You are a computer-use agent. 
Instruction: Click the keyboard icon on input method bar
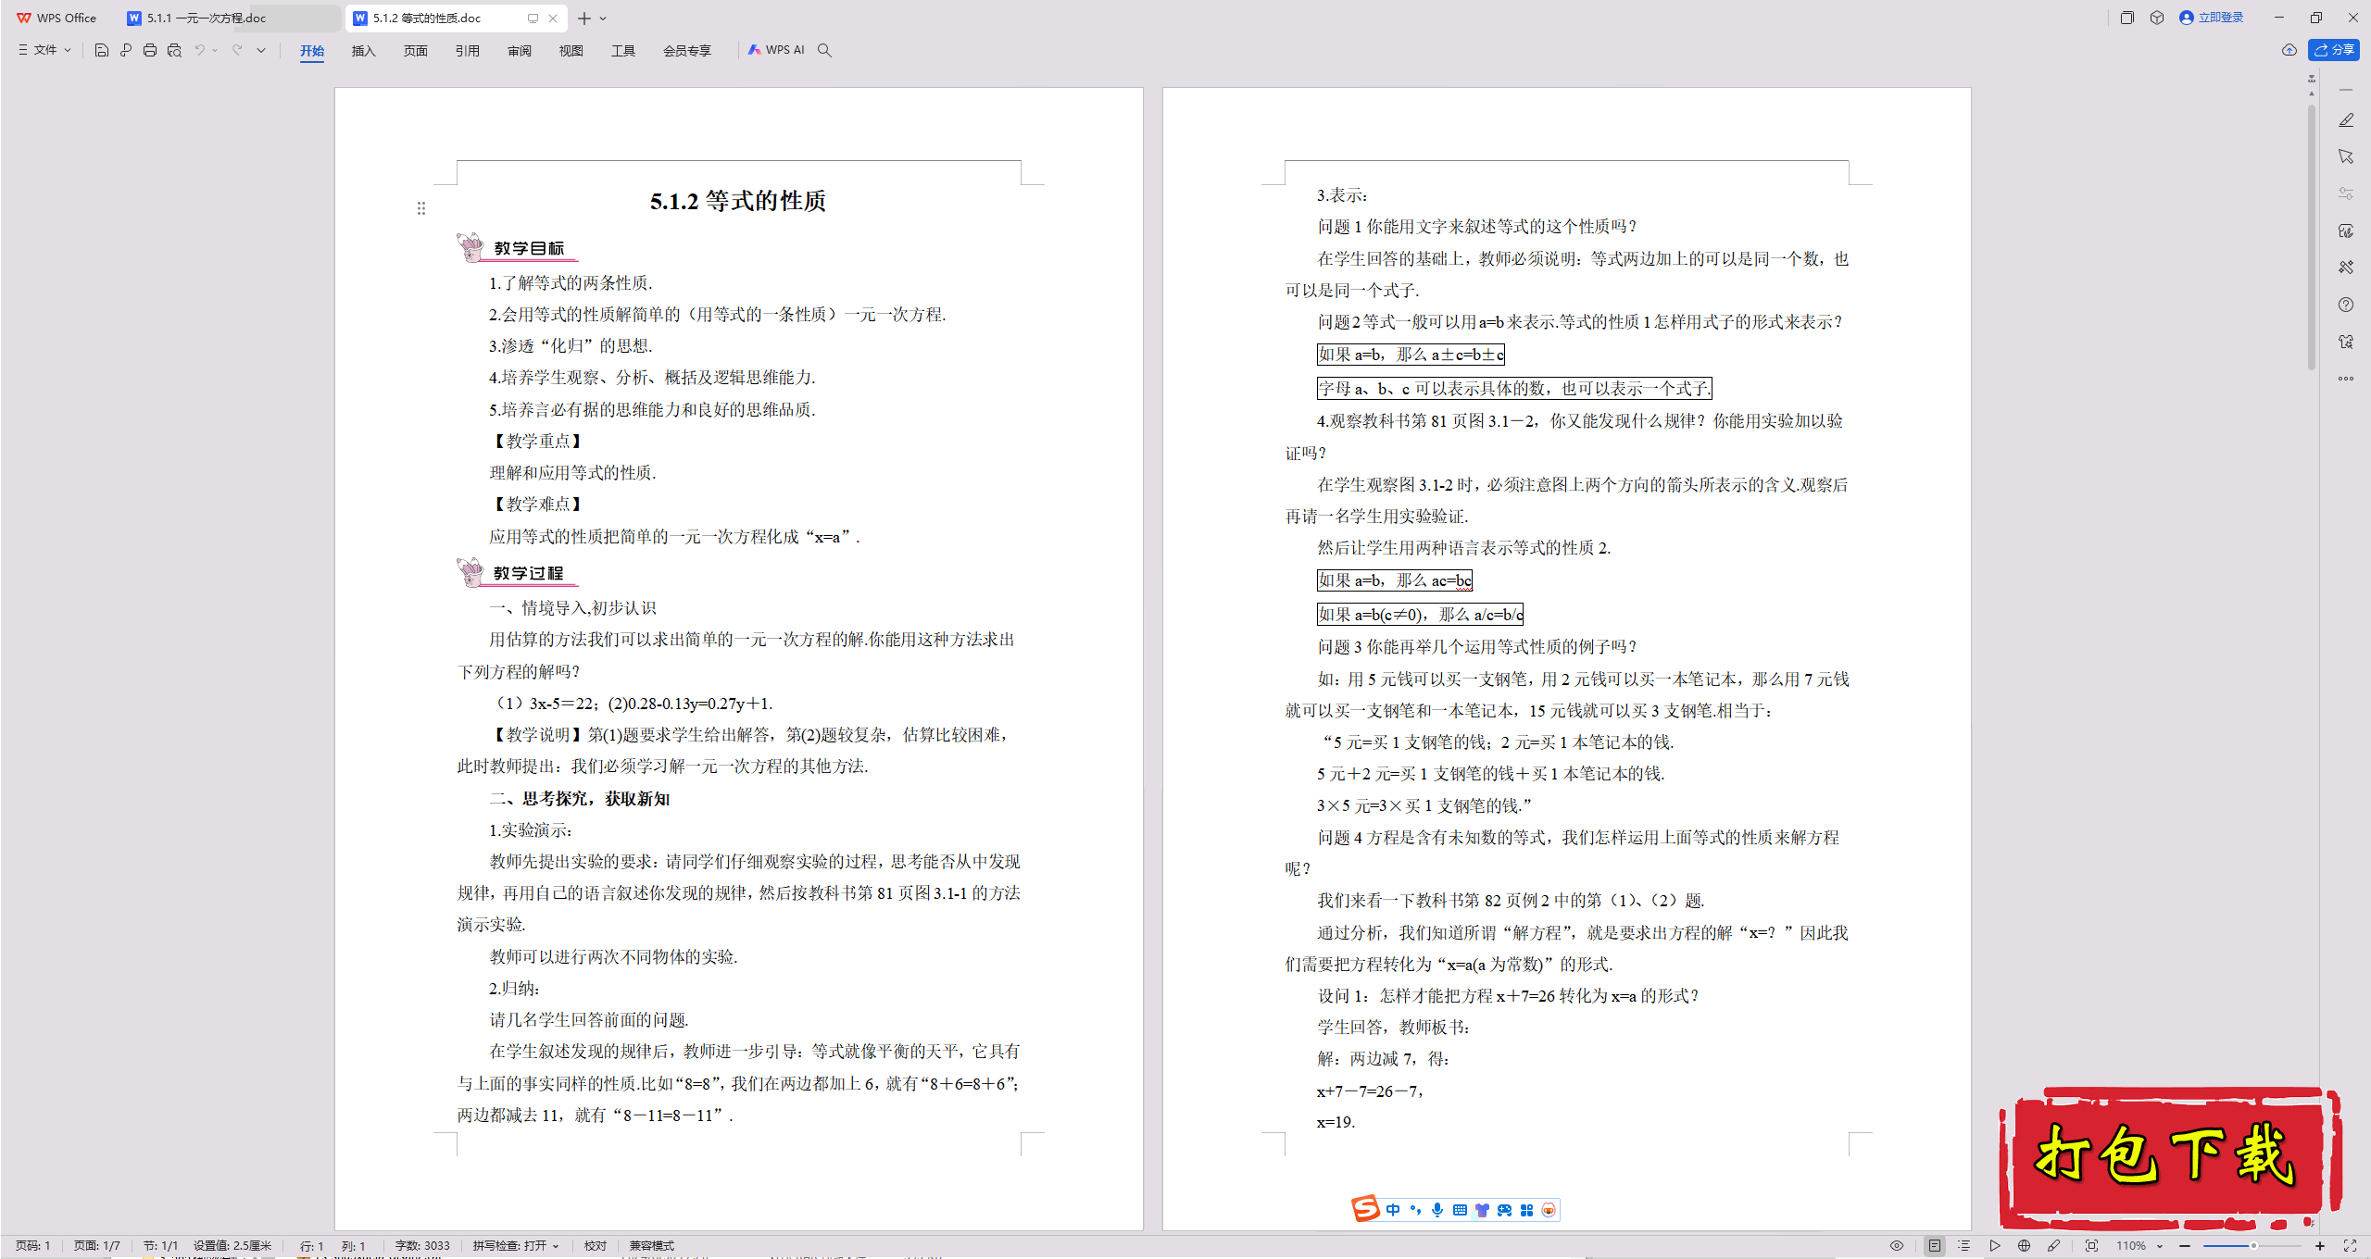tap(1460, 1210)
